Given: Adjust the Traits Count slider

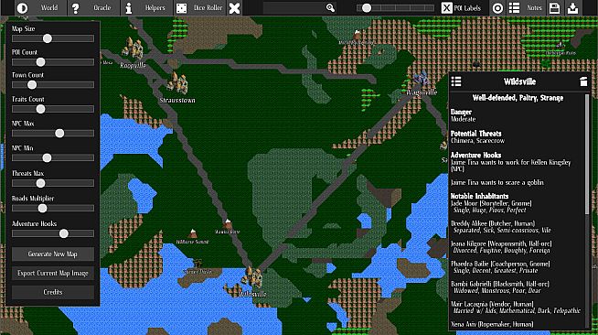Looking at the screenshot, I should tap(53, 109).
